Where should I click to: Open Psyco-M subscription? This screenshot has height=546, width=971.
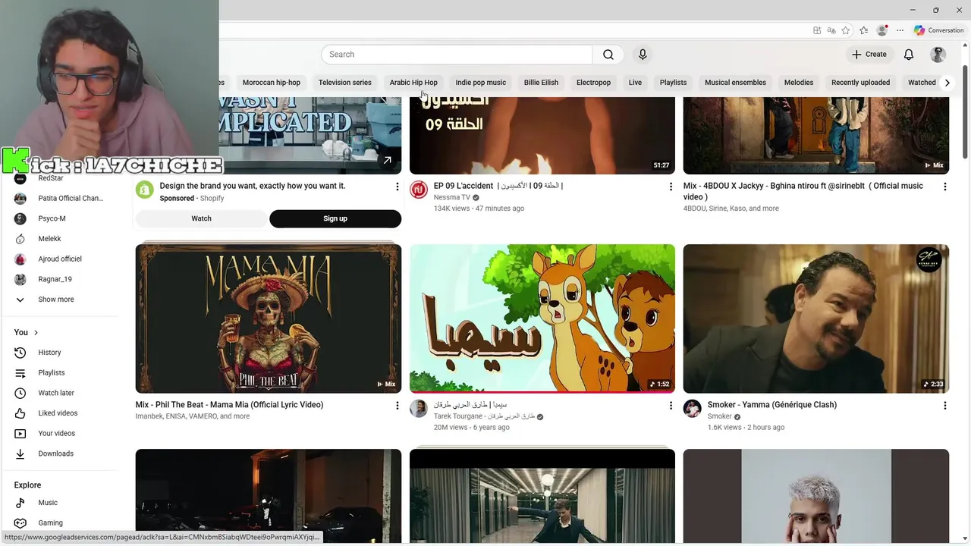coord(52,218)
